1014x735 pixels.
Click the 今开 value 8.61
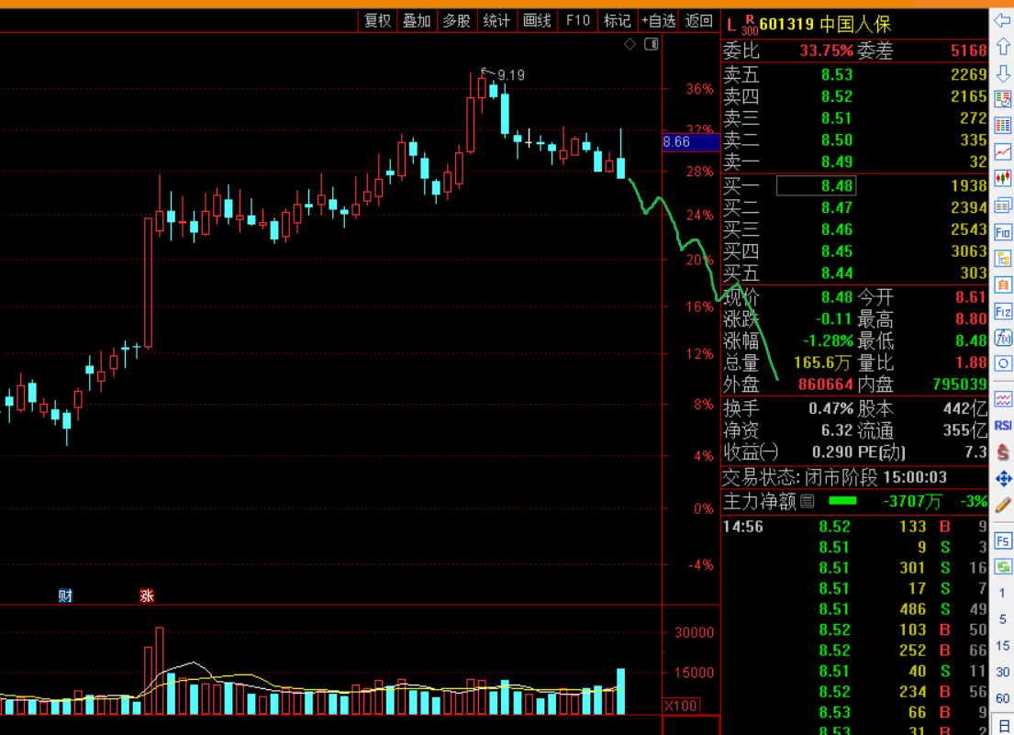[971, 297]
